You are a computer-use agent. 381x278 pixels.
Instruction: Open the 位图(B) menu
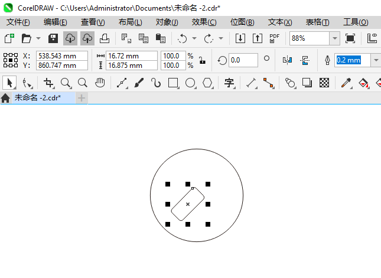tap(242, 22)
